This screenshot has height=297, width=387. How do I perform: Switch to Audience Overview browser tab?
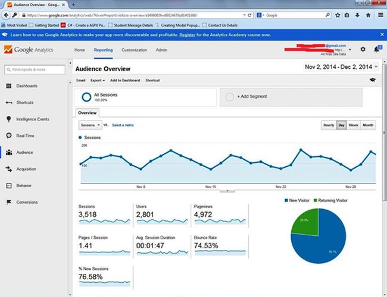click(x=36, y=5)
